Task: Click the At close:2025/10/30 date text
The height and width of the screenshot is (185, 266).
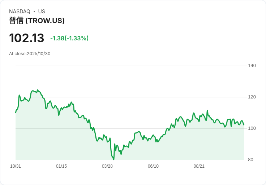Action: click(30, 54)
